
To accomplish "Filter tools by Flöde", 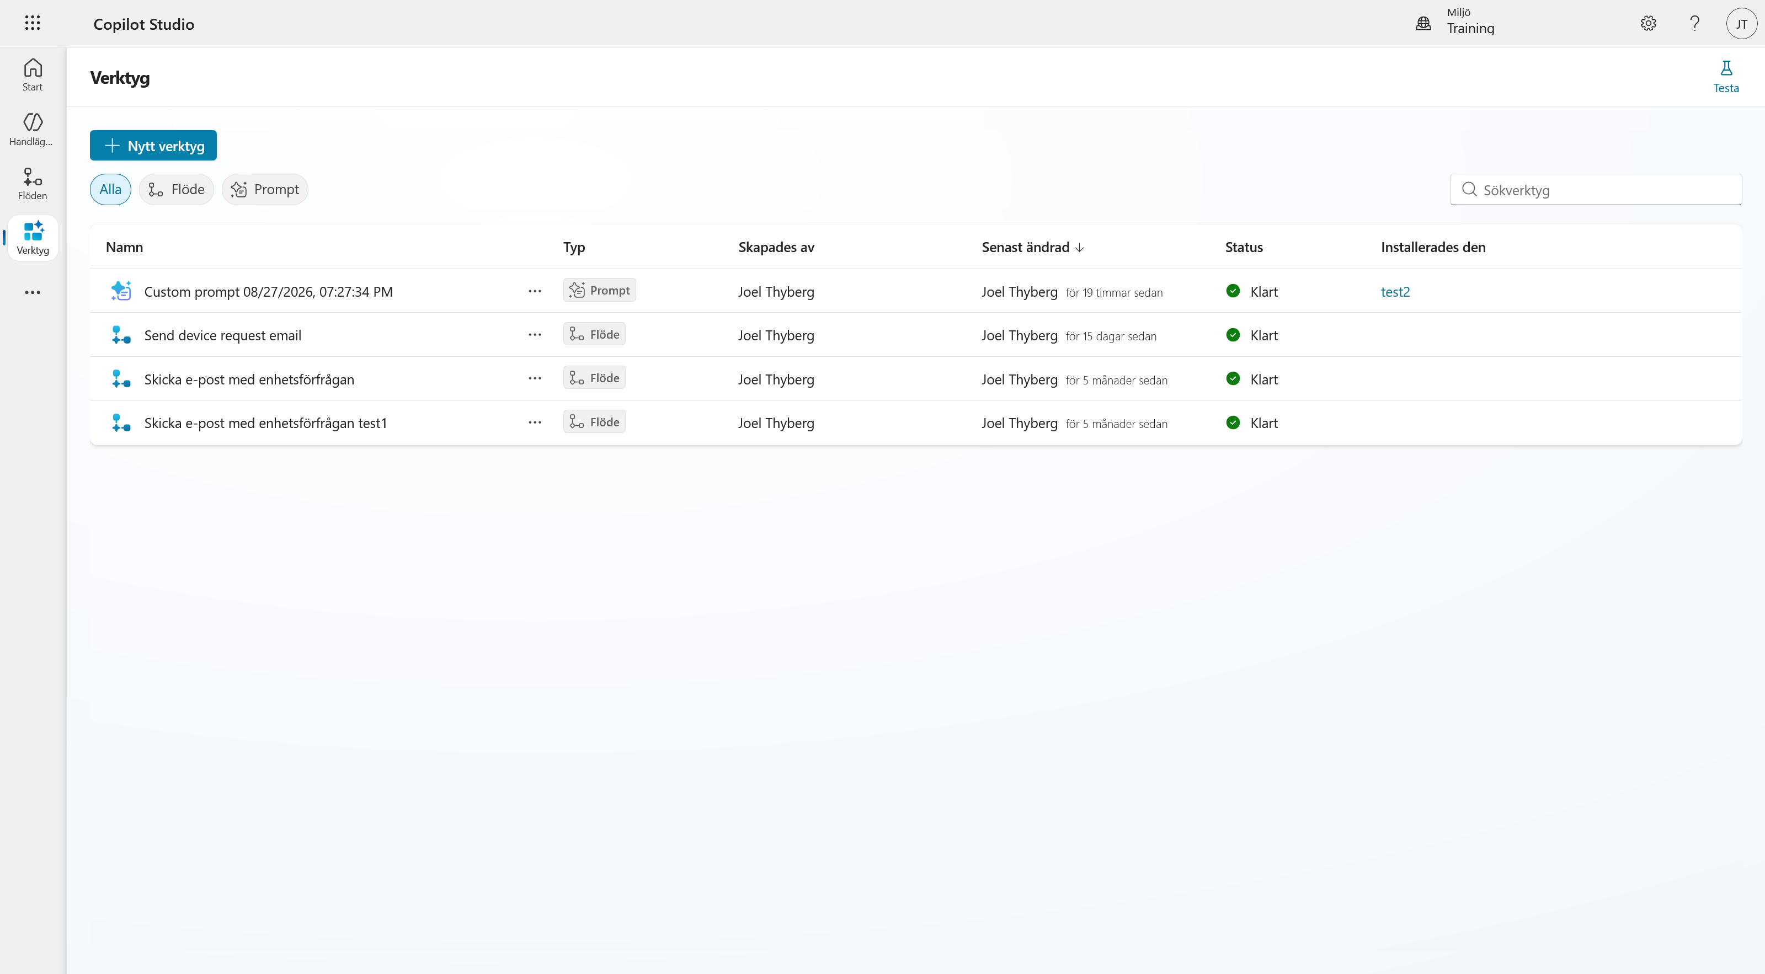I will pyautogui.click(x=176, y=189).
